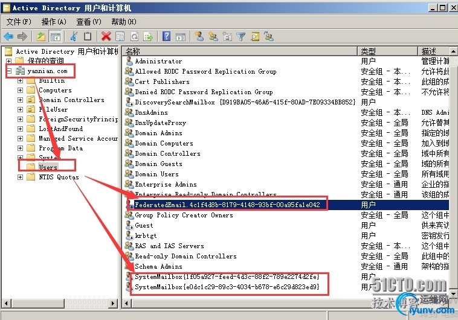This screenshot has height=320, width=458.
Task: Click list pane vertical scrollbar up arrow
Action: (453, 51)
